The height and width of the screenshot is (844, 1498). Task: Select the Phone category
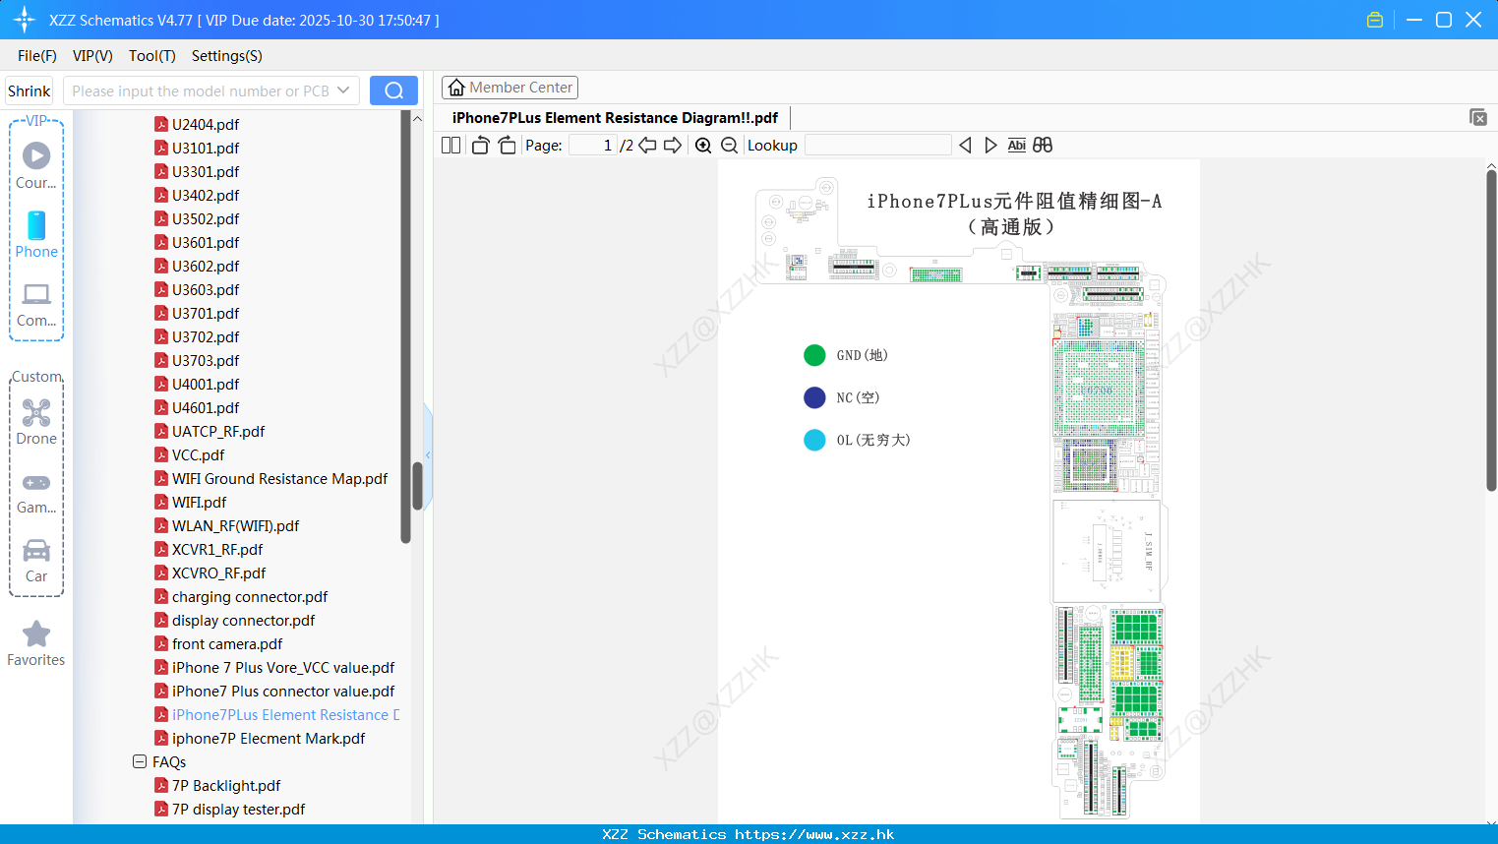(x=36, y=235)
